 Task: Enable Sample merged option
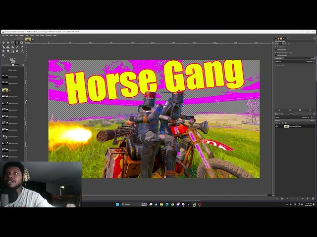point(276,55)
